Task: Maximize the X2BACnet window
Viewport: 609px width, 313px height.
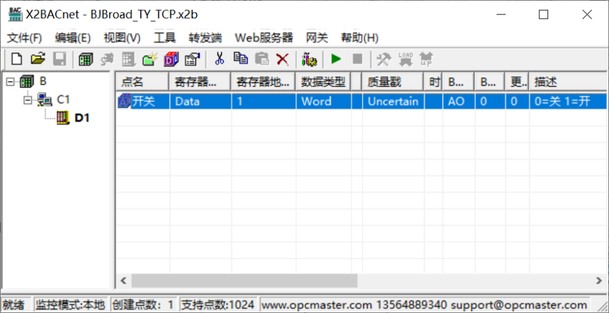Action: (x=544, y=14)
